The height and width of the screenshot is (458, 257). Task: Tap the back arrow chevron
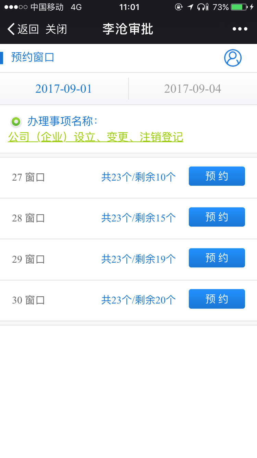pos(11,29)
